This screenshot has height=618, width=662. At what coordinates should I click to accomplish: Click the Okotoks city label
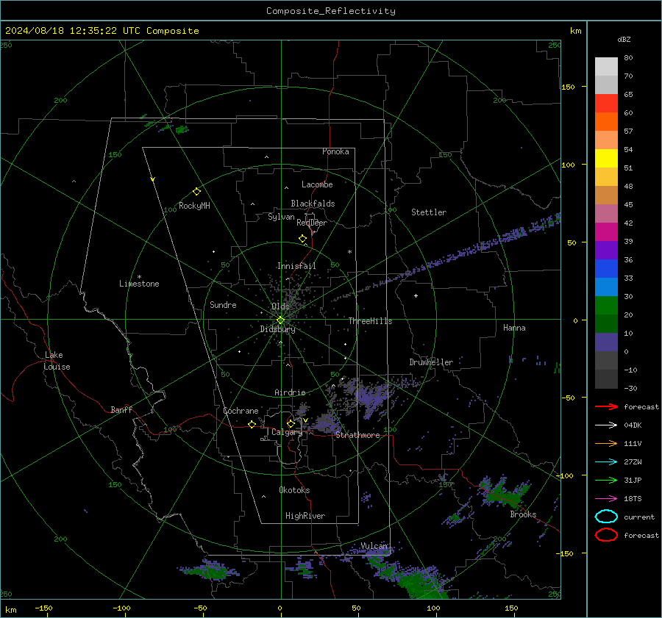pos(294,490)
